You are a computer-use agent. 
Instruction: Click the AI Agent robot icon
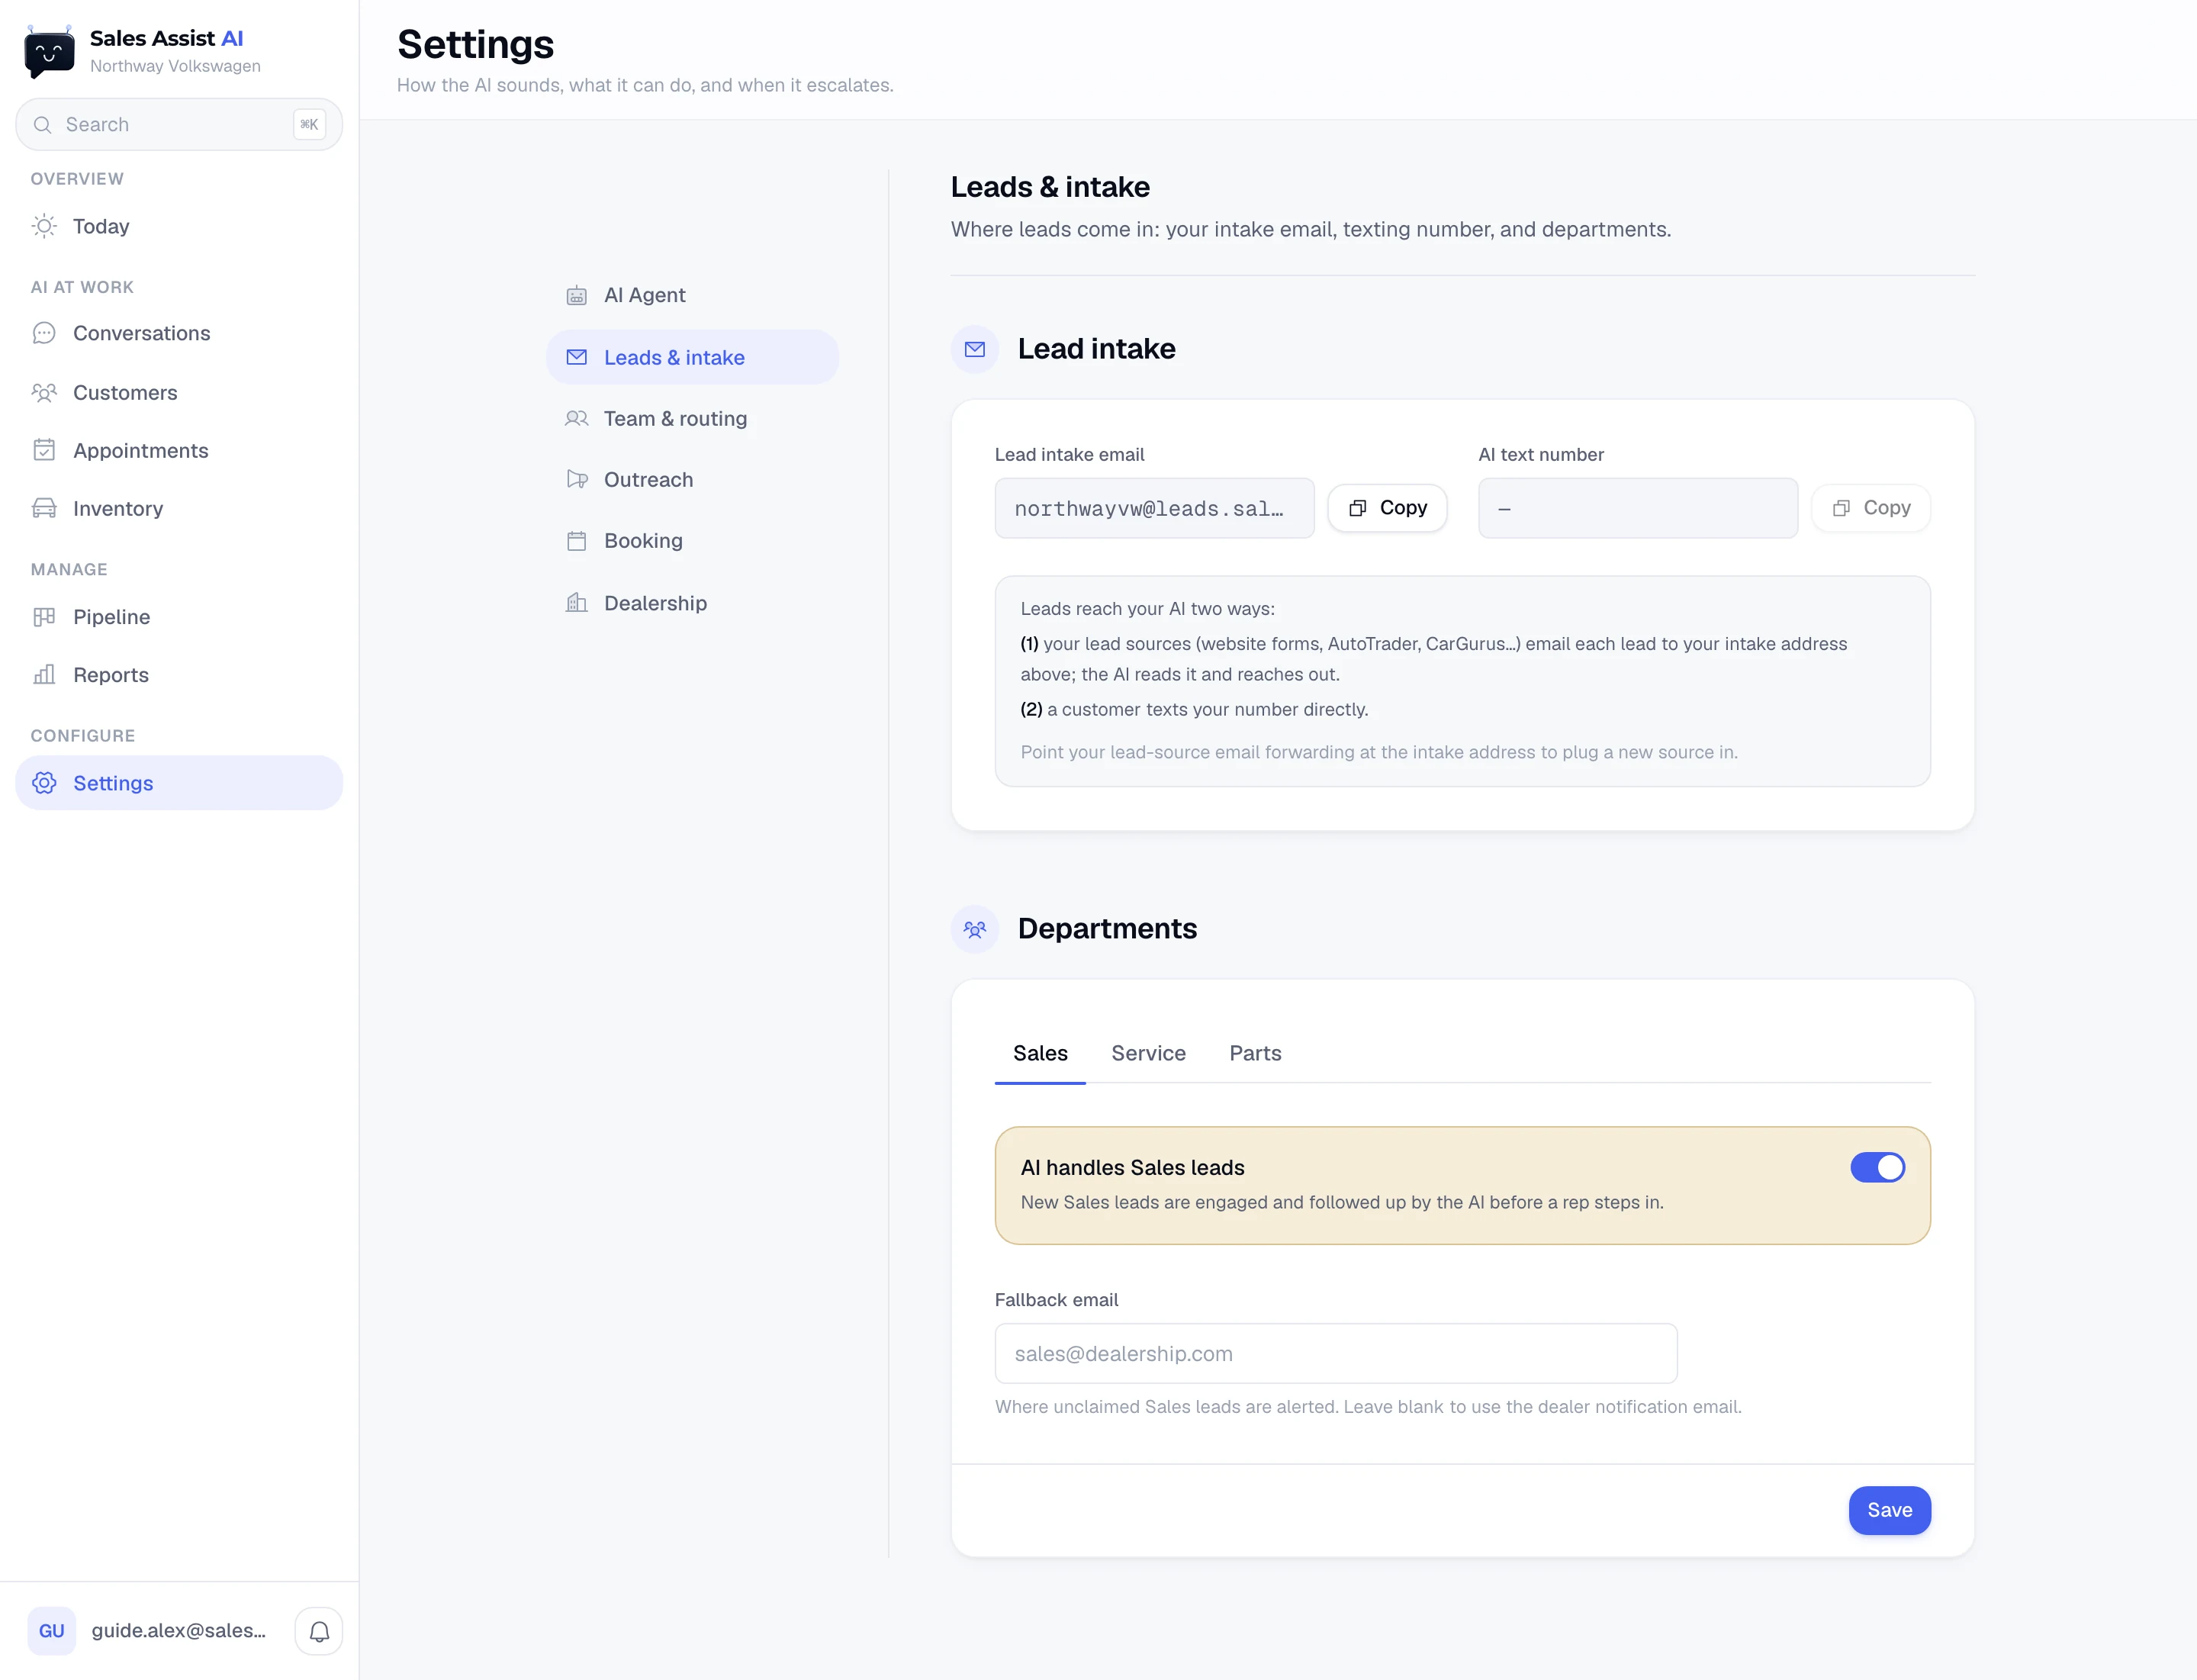pos(577,295)
